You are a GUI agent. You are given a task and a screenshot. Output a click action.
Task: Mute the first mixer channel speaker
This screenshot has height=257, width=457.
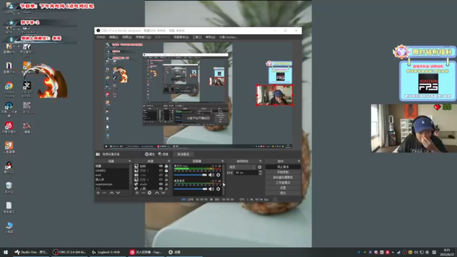[211, 175]
